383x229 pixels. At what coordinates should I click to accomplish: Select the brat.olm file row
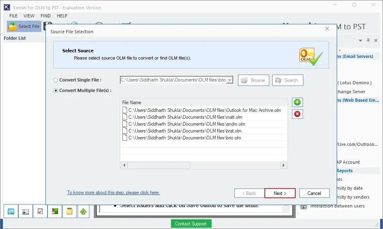click(x=204, y=131)
